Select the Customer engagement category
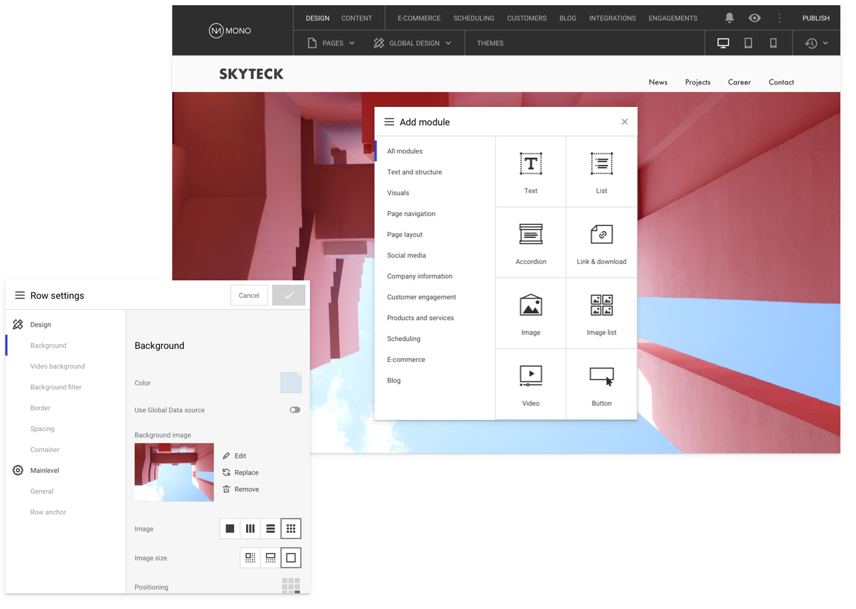856x609 pixels. (x=421, y=297)
